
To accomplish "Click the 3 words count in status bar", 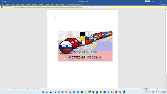I will coord(9,89).
